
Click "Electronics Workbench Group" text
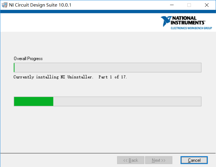(x=191, y=28)
